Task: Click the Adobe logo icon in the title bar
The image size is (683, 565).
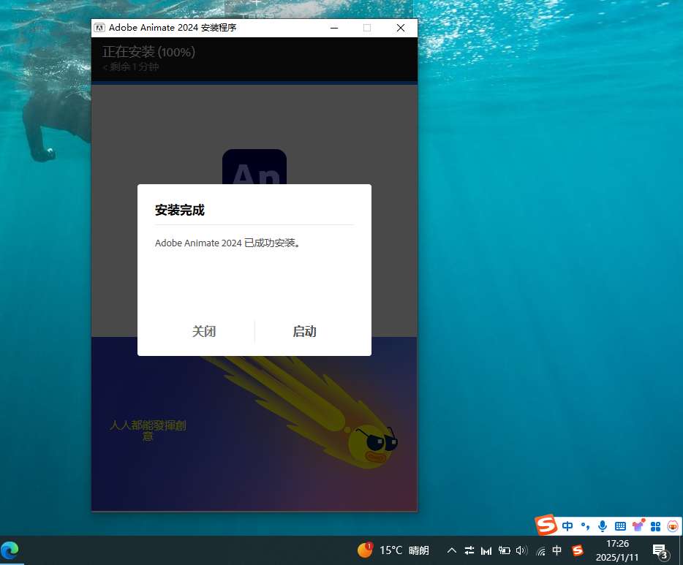Action: [99, 28]
